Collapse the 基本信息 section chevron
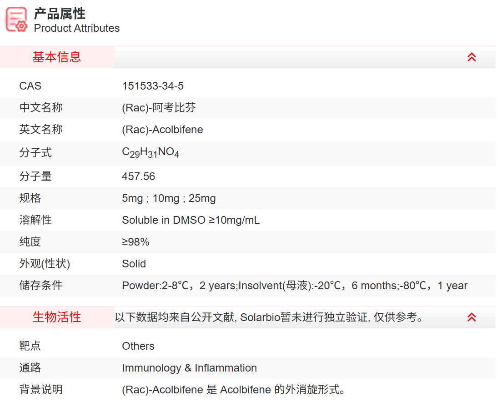The height and width of the screenshot is (407, 502). point(472,57)
